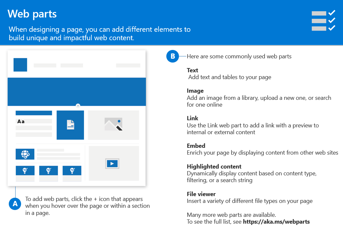The height and width of the screenshot is (234, 343).
Task: Open the https://aka.ms/webparts link
Action: (276, 221)
